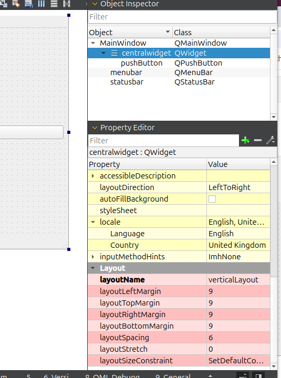The height and width of the screenshot is (378, 281).
Task: Edit the layoutBottomMargin value
Action: point(238,326)
